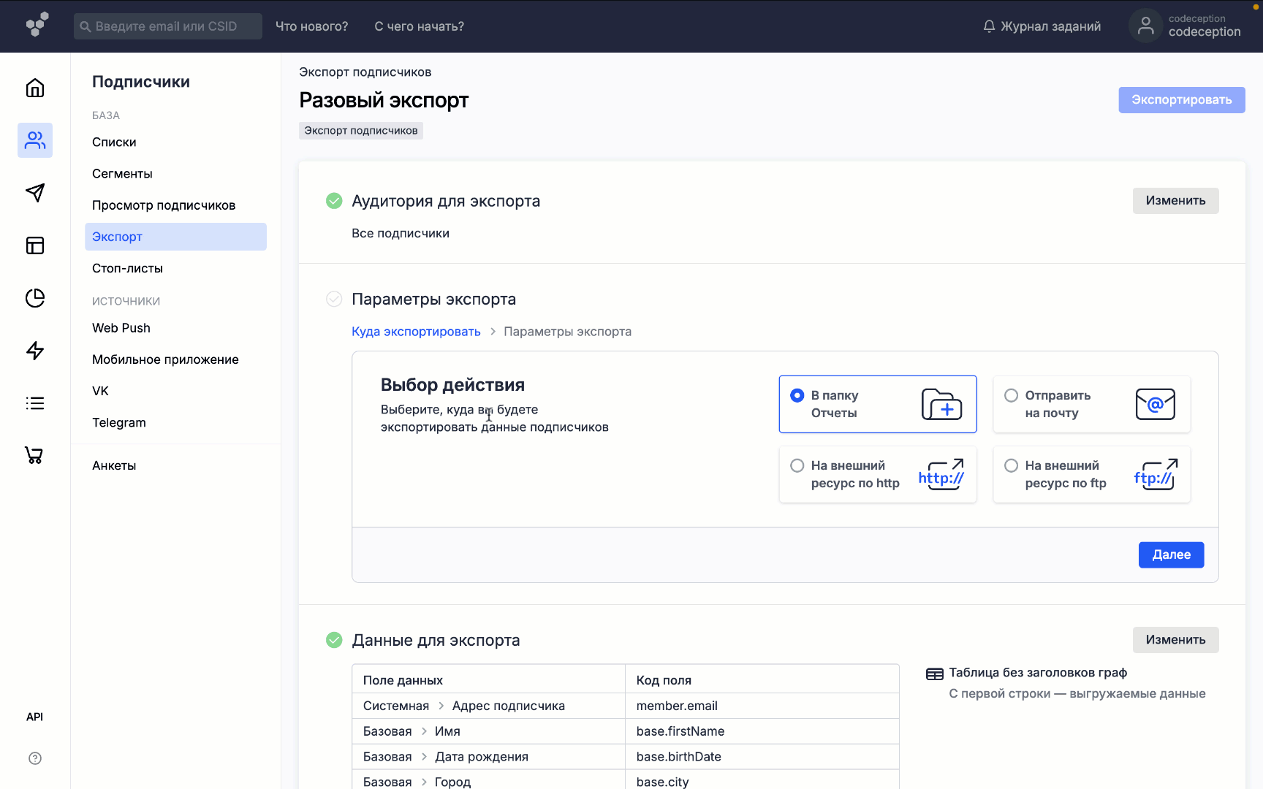Select 'В папку Отчеты' radio option
Screen dimensions: 1263x789
[797, 395]
